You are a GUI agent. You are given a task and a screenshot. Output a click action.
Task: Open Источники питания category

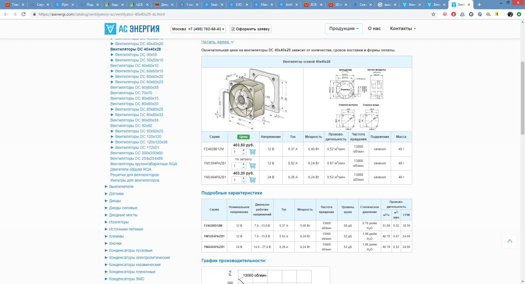(x=126, y=229)
